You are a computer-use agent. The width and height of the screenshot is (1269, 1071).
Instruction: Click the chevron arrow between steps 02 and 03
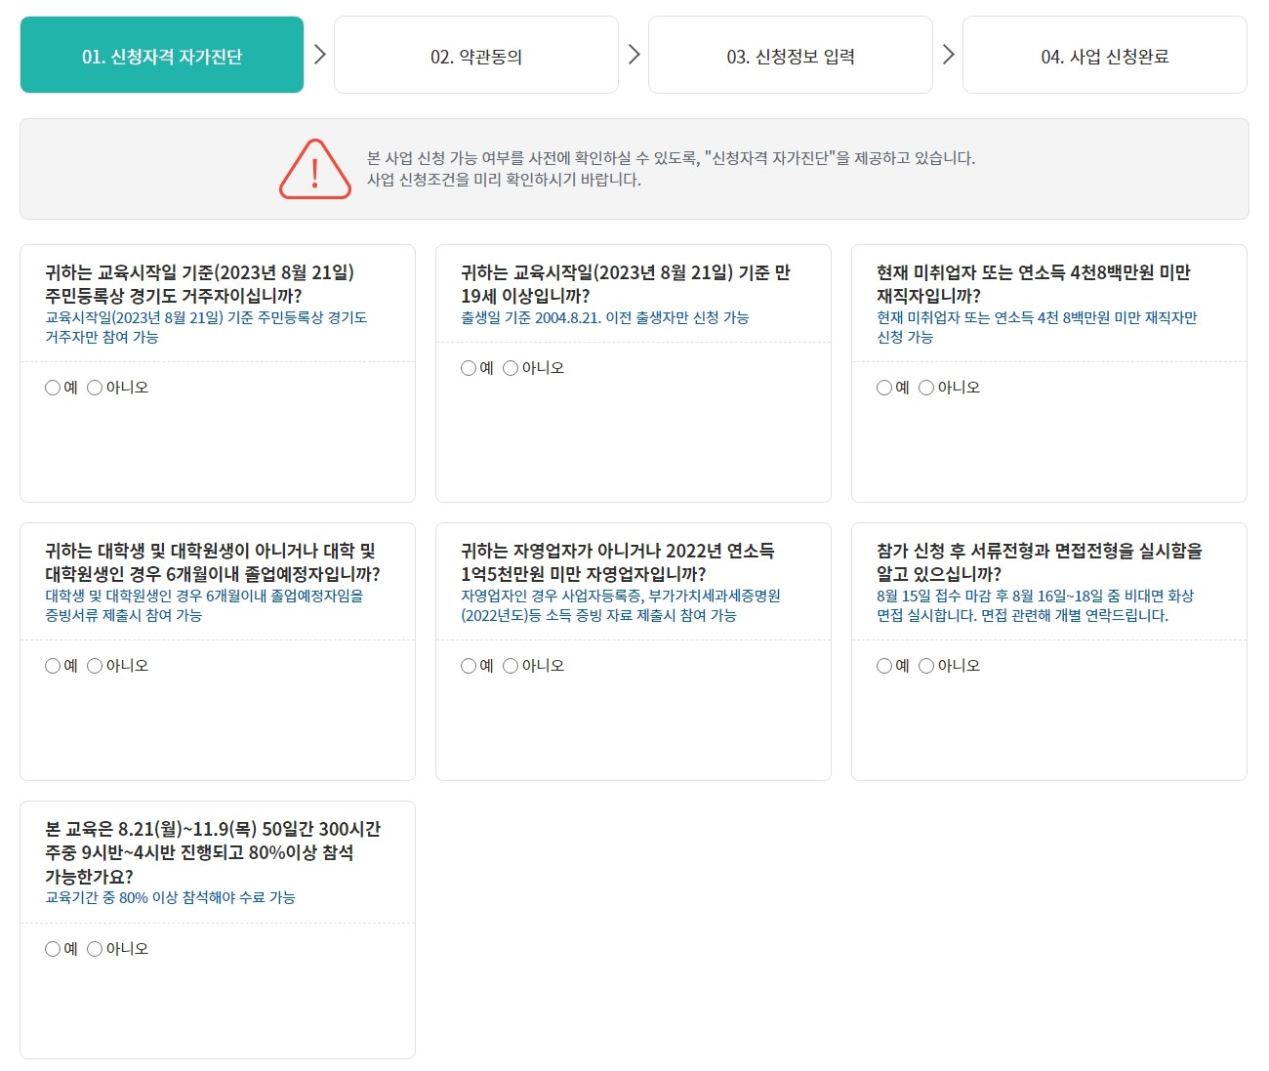(x=634, y=55)
